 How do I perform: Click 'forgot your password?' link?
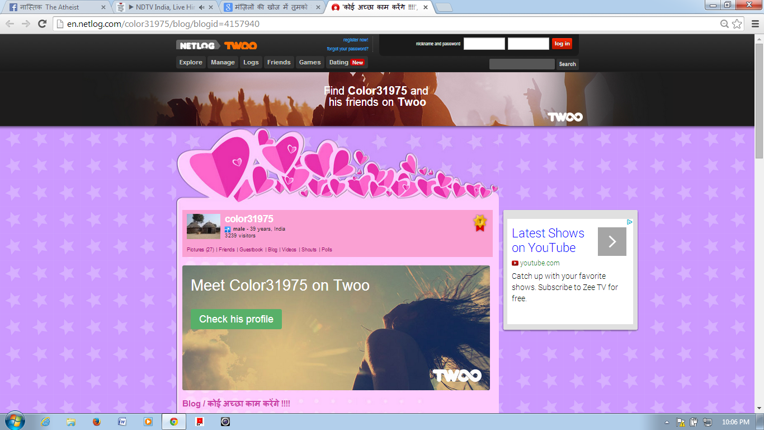348,49
